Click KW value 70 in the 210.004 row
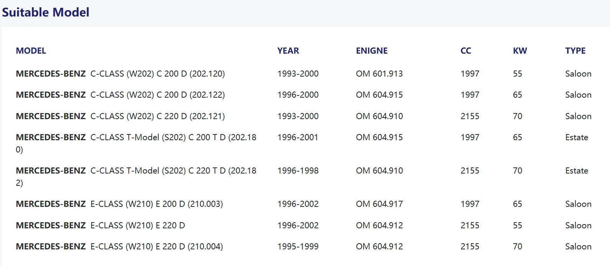The width and height of the screenshot is (610, 267). pos(518,246)
